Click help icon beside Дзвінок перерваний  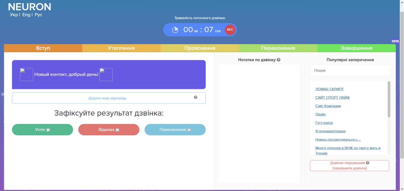coord(367,163)
